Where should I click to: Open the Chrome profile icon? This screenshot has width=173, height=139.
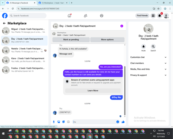(x=165, y=9)
